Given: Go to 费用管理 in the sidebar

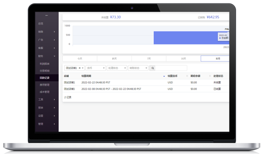Looking at the screenshot, I should (45, 85).
